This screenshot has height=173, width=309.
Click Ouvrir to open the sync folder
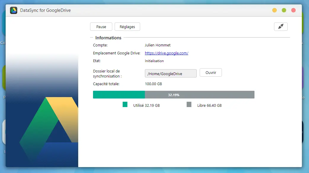[210, 72]
